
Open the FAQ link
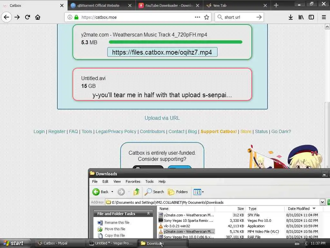[73, 131]
